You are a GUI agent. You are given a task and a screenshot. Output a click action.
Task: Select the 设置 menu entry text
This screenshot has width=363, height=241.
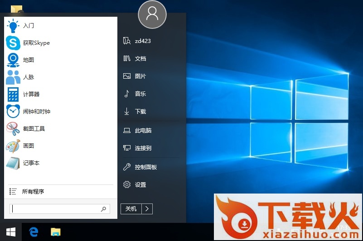coord(140,184)
